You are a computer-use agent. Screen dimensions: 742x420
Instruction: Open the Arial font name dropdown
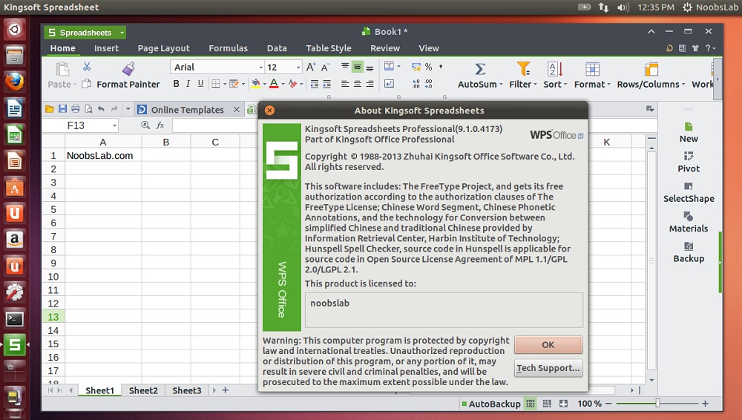tap(260, 68)
